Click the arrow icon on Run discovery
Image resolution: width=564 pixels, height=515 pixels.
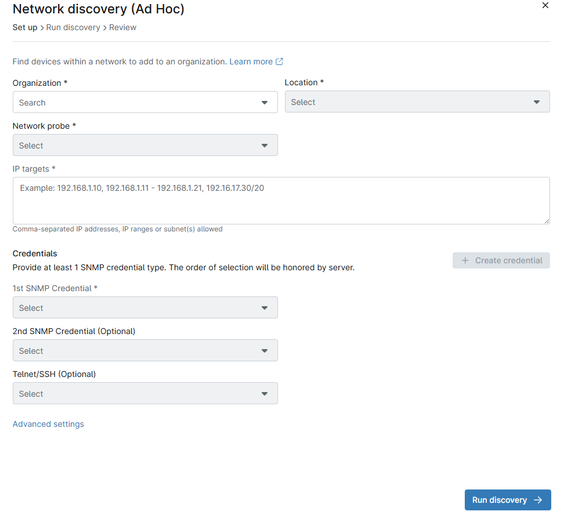pyautogui.click(x=538, y=500)
